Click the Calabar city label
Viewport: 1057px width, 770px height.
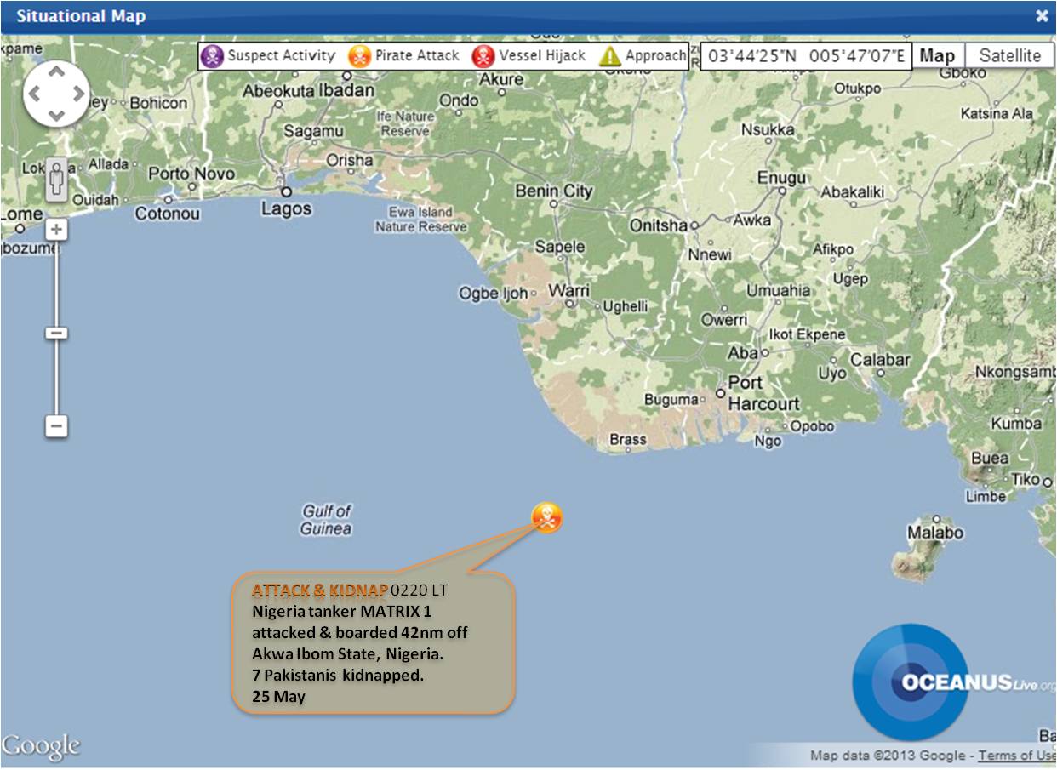(880, 359)
